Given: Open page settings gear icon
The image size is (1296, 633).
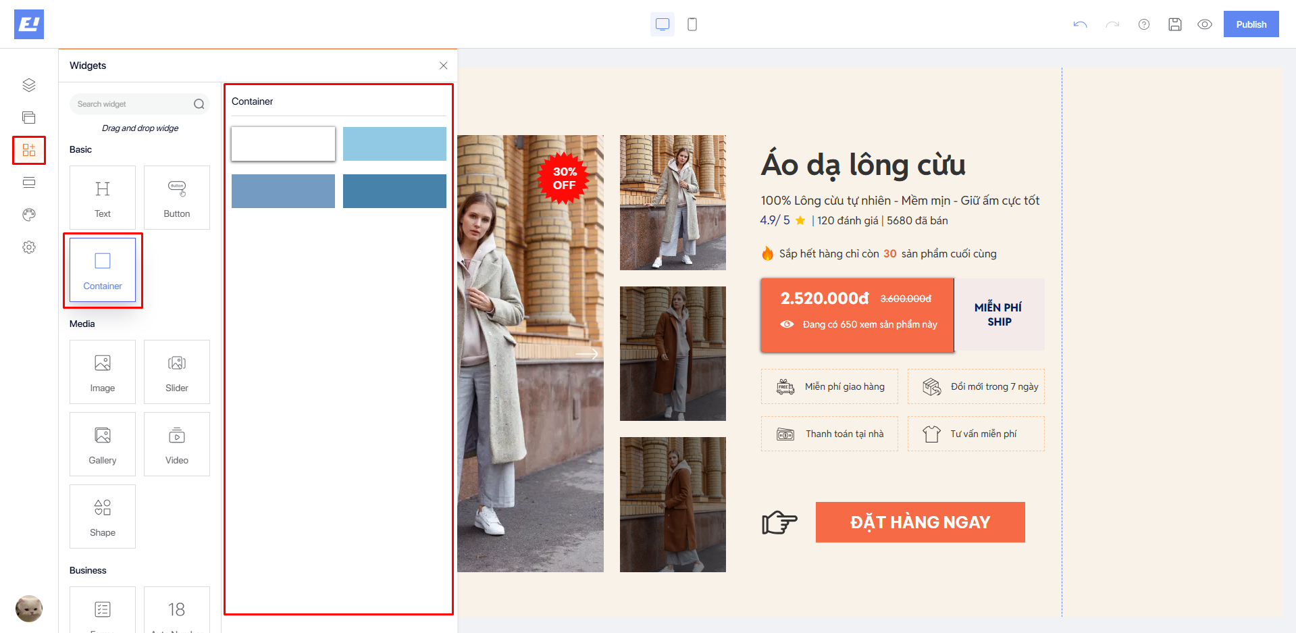Looking at the screenshot, I should pos(29,247).
